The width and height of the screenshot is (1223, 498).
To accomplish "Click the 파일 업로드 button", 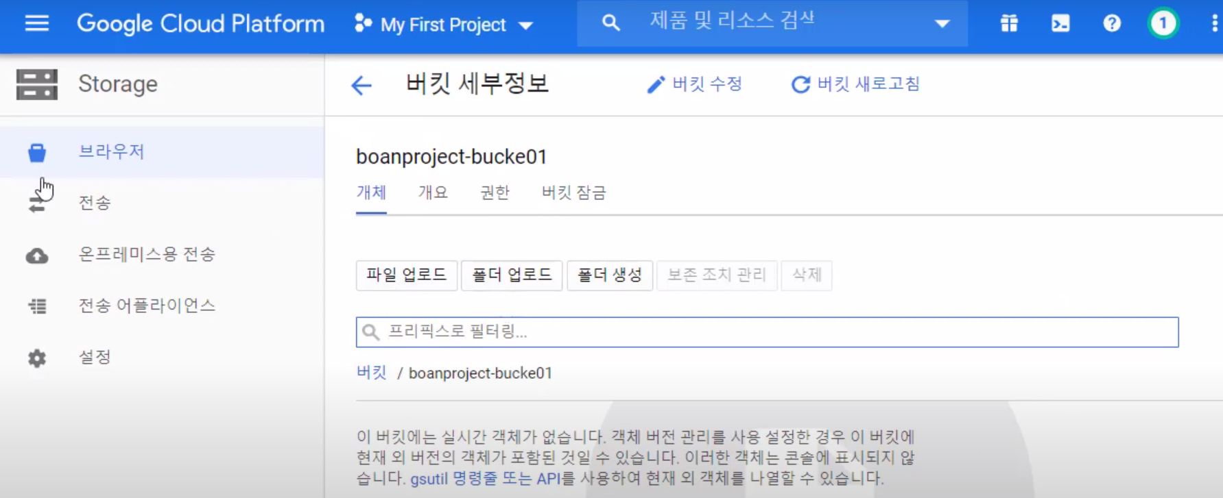I will (407, 275).
